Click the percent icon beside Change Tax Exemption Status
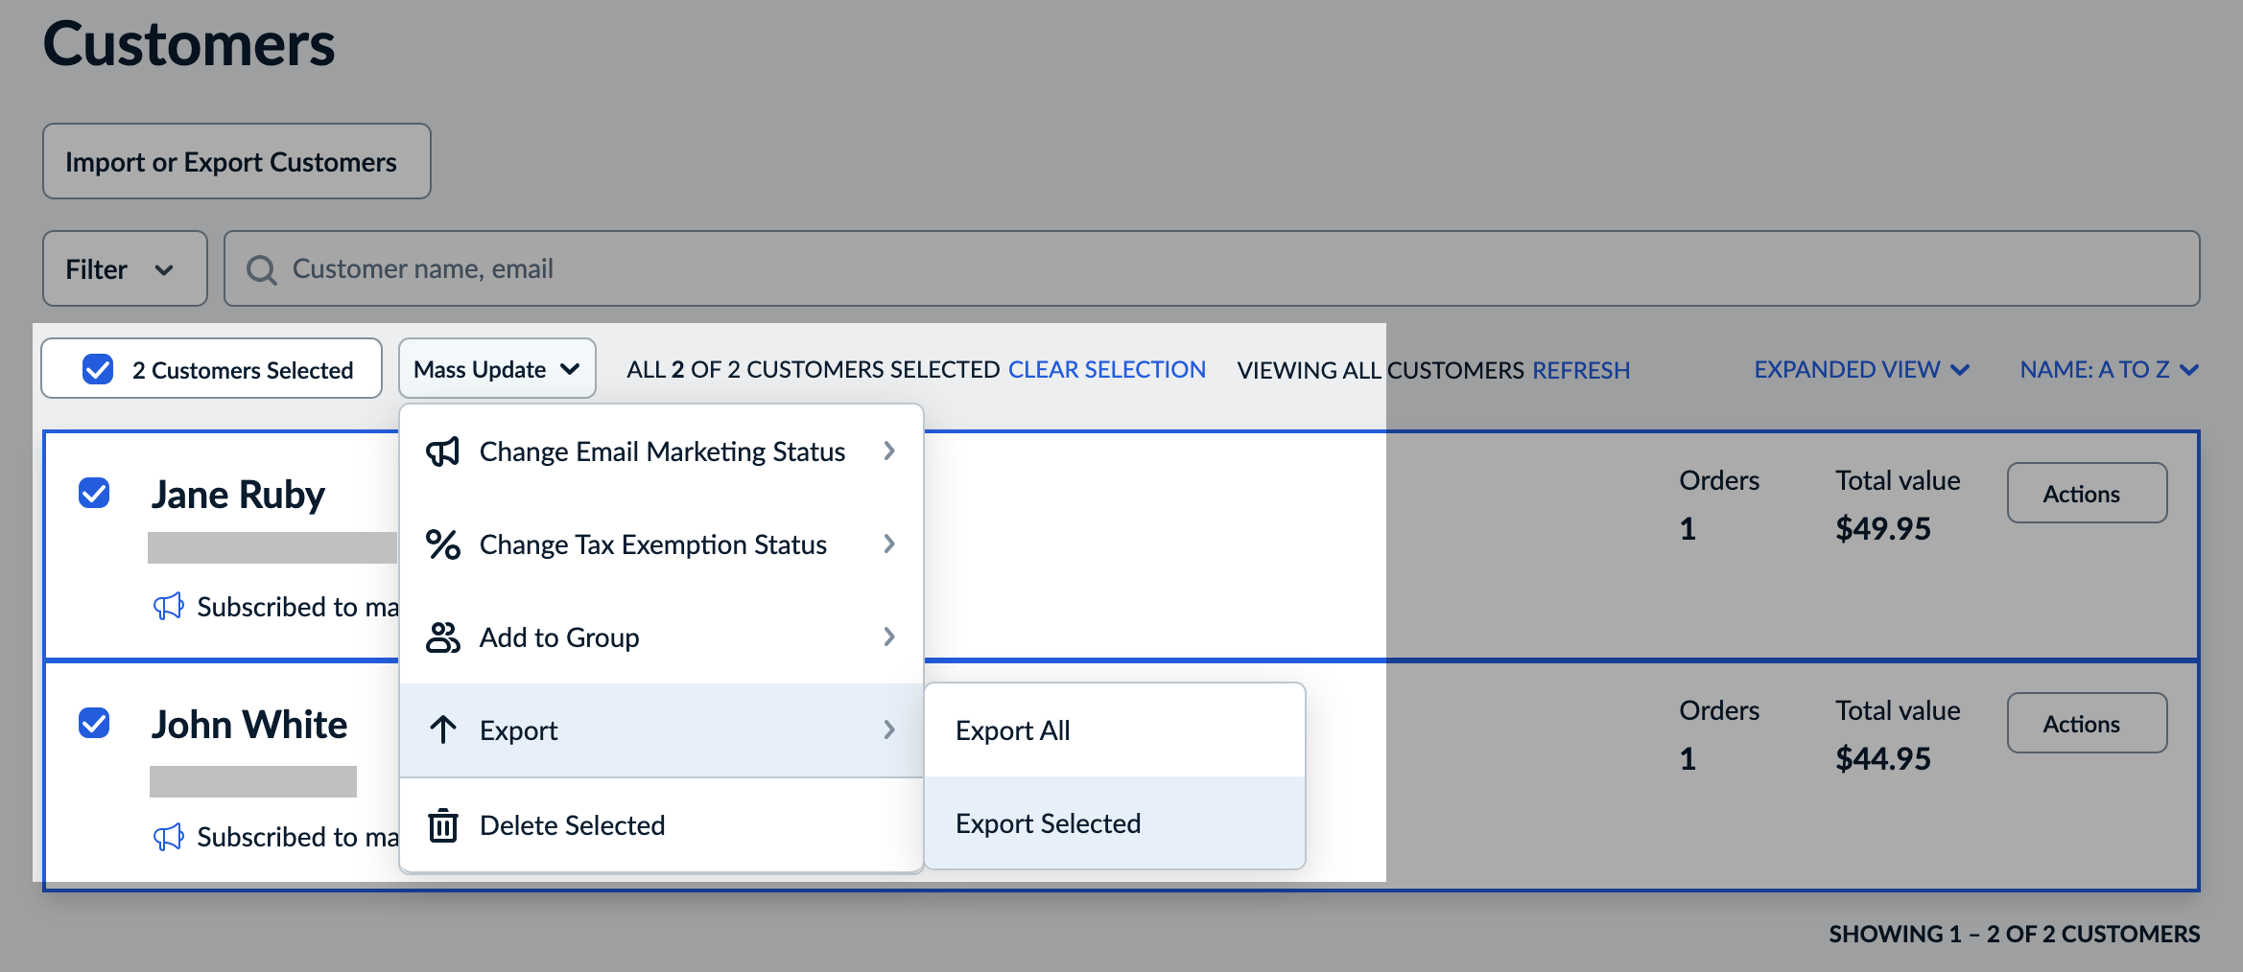Viewport: 2243px width, 972px height. coord(444,544)
